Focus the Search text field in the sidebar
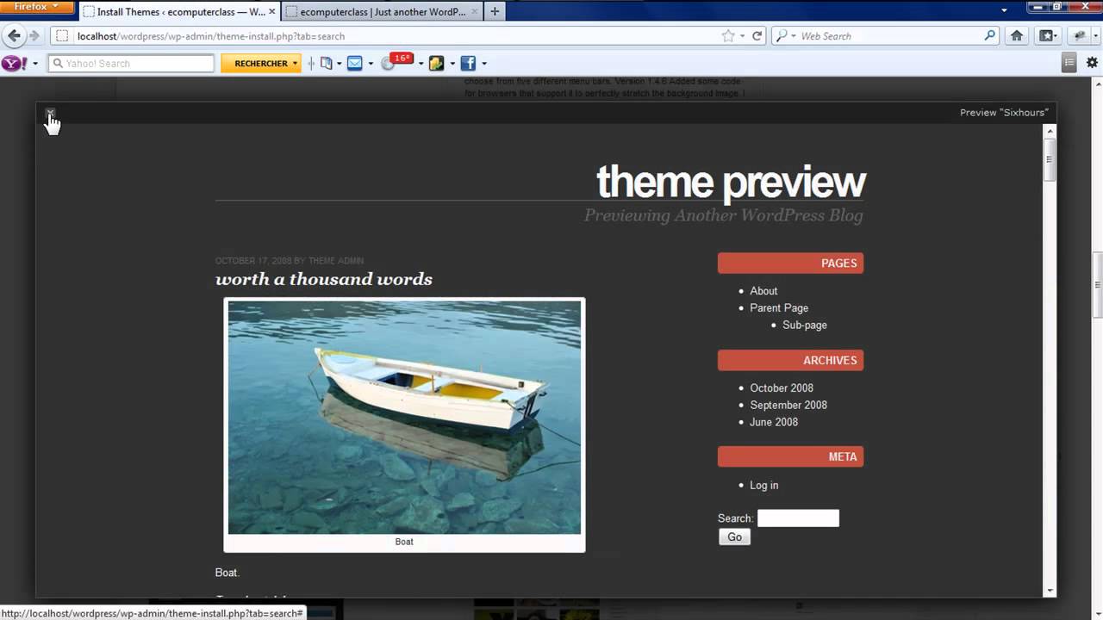 click(x=798, y=518)
